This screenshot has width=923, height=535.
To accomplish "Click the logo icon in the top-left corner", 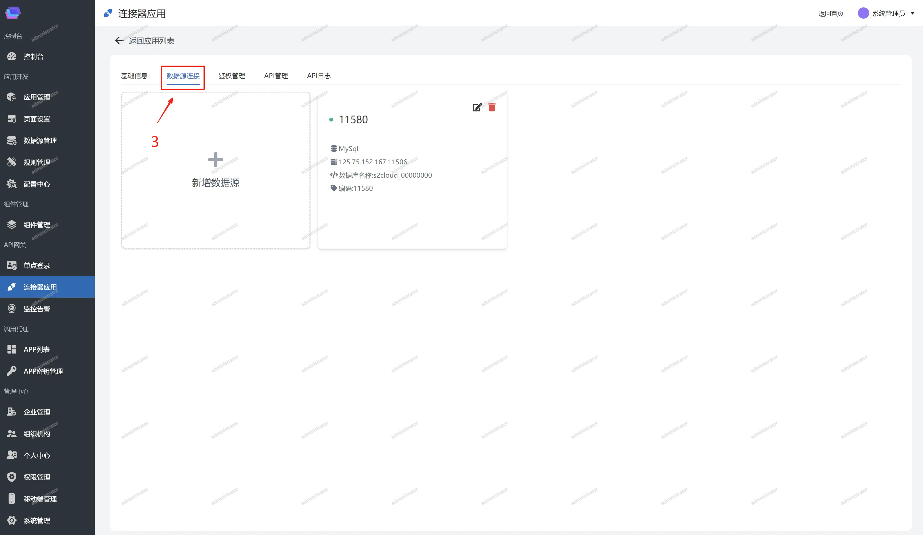I will 13,13.
